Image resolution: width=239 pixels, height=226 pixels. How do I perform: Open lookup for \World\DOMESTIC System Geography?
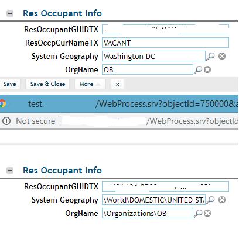(210, 200)
